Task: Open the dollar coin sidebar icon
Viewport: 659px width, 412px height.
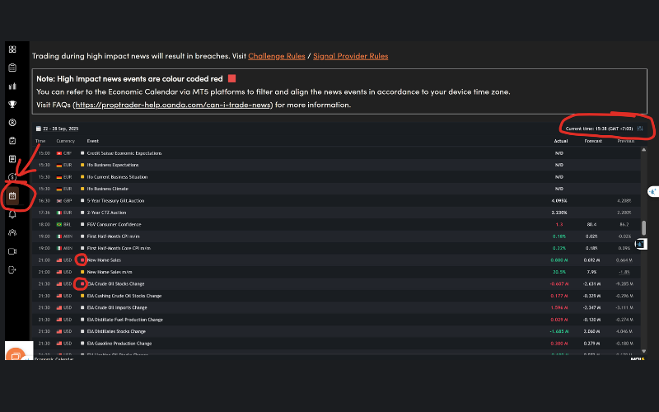Action: click(x=12, y=176)
